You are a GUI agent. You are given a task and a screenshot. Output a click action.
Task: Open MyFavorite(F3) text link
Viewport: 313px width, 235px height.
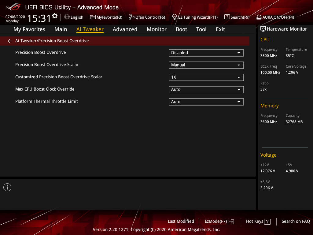point(109,17)
